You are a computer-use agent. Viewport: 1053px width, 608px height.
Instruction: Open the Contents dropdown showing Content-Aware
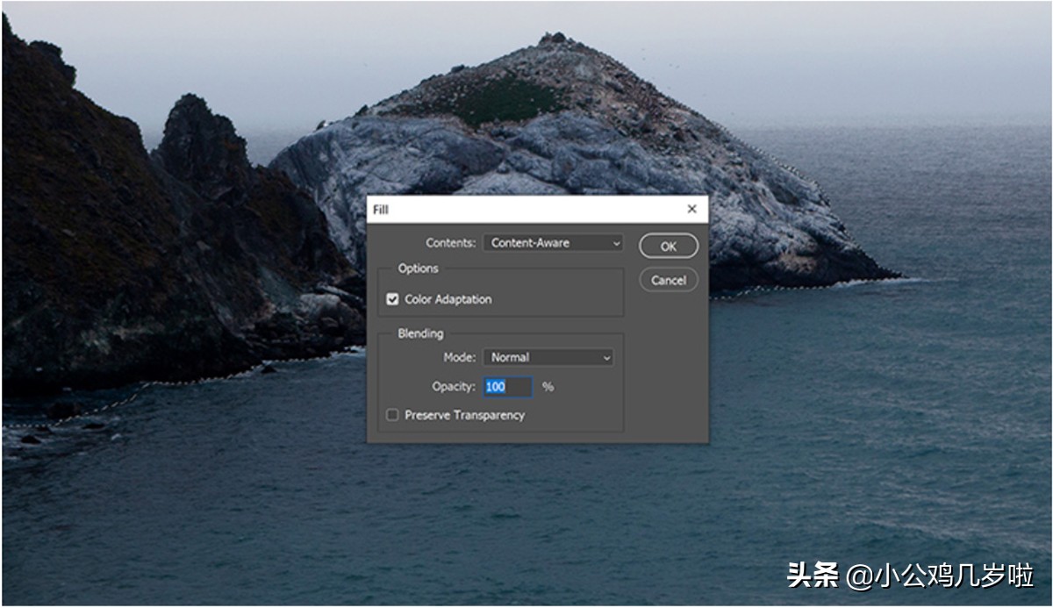[553, 243]
